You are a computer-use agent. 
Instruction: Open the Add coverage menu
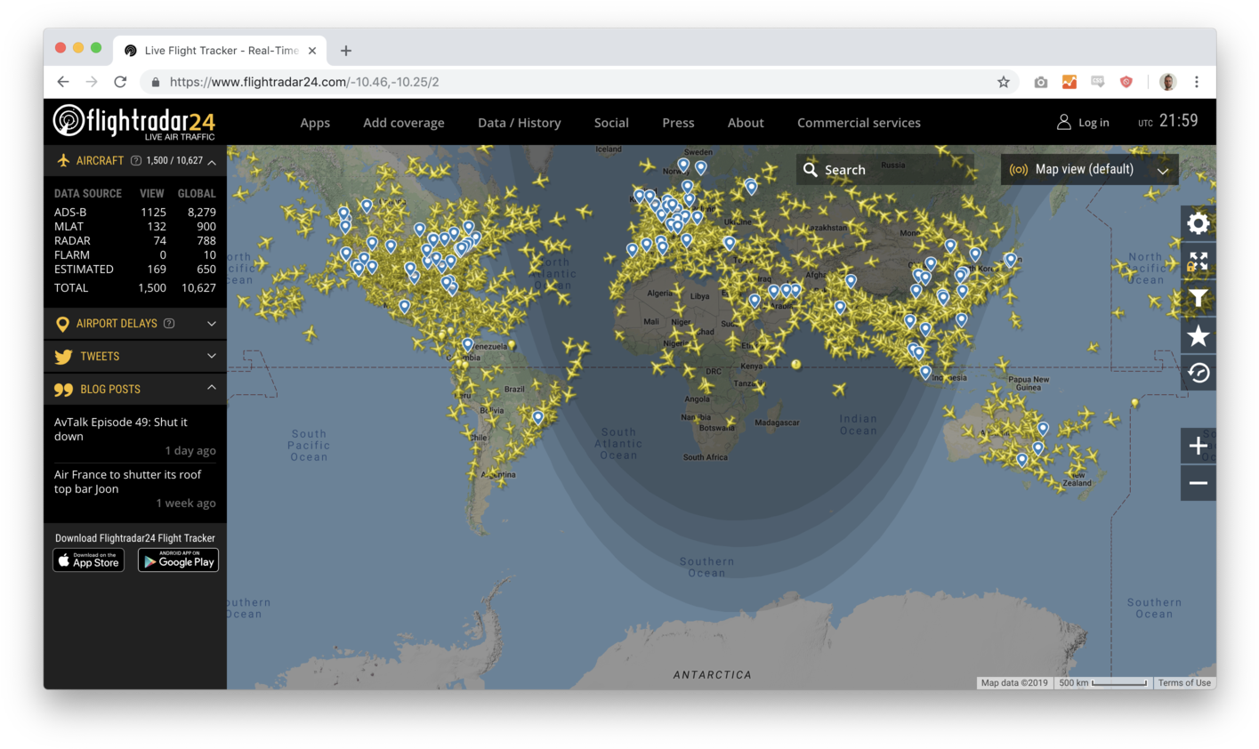(x=404, y=123)
